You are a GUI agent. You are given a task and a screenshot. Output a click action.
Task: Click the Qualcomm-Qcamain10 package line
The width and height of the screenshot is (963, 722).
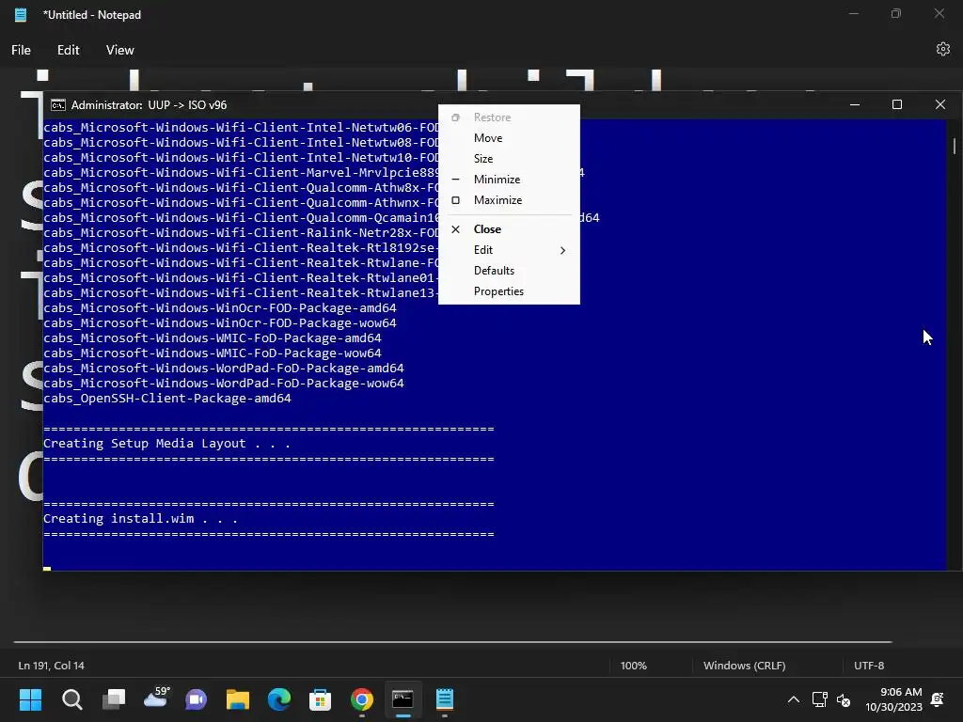241,218
